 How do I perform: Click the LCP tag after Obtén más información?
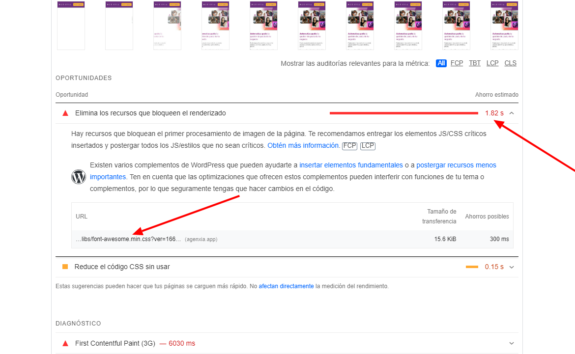[368, 146]
